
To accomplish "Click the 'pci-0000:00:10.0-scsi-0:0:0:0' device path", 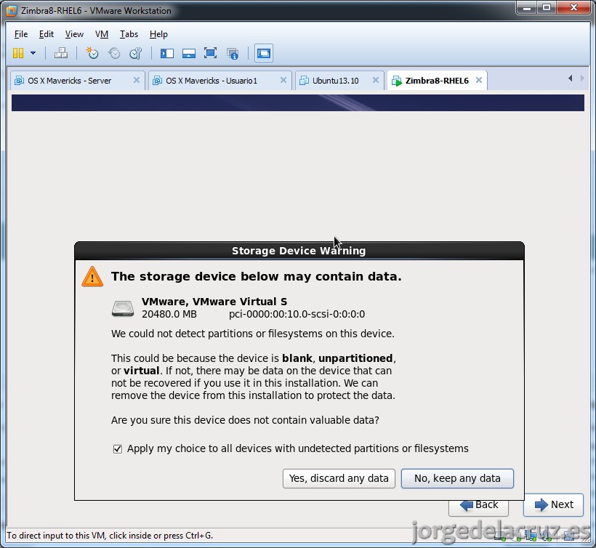I will click(297, 314).
